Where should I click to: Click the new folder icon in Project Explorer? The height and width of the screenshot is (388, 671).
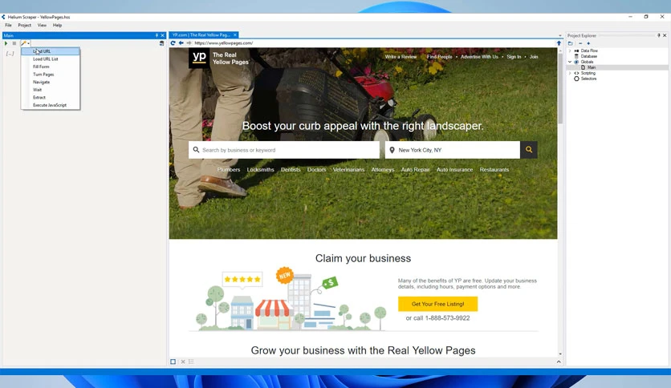point(571,43)
